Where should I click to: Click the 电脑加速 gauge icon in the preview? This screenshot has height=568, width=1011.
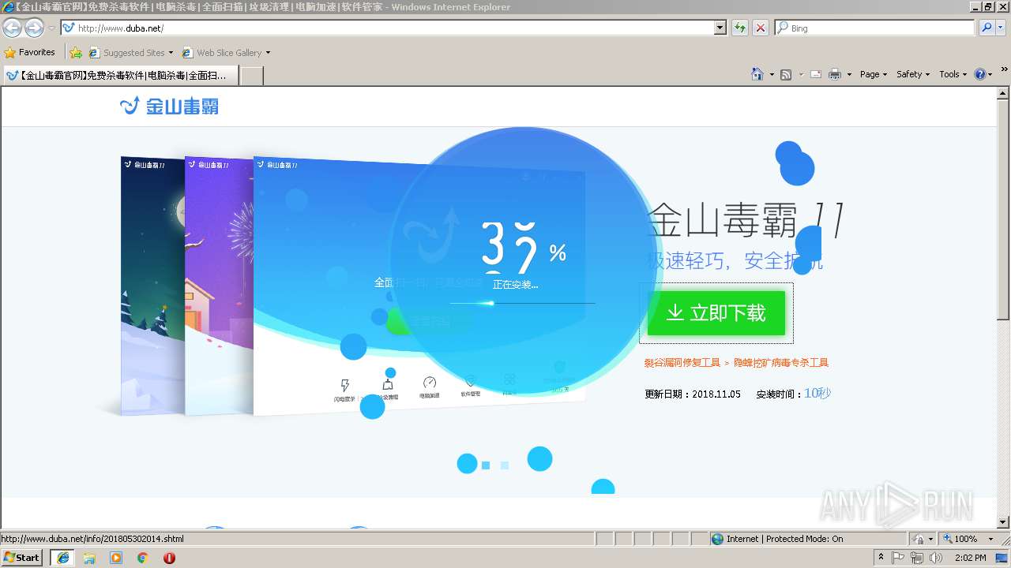pyautogui.click(x=429, y=383)
